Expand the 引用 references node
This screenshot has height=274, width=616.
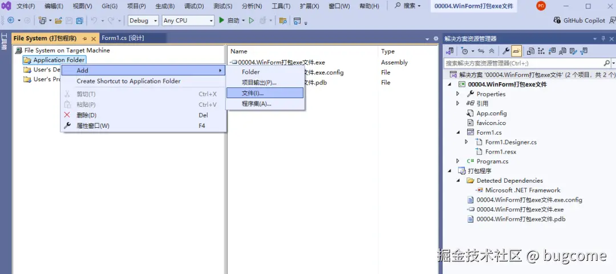point(457,103)
